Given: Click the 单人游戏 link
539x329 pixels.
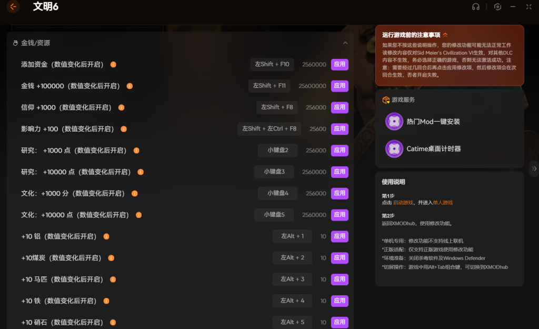Looking at the screenshot, I should [x=443, y=203].
